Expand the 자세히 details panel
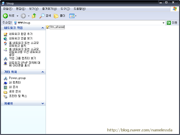180x135 pixels. click(43, 103)
